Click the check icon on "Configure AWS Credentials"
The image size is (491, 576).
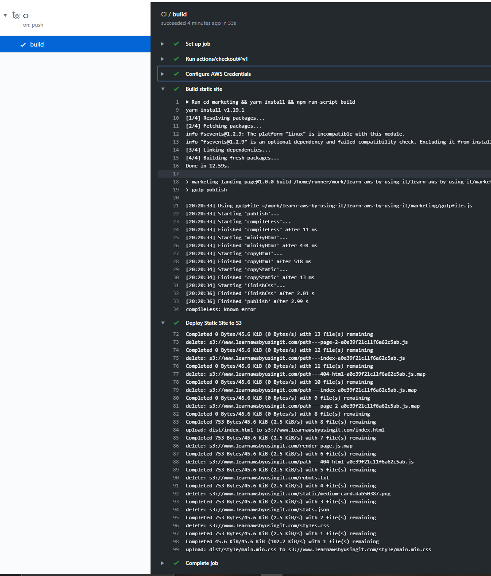tap(176, 74)
